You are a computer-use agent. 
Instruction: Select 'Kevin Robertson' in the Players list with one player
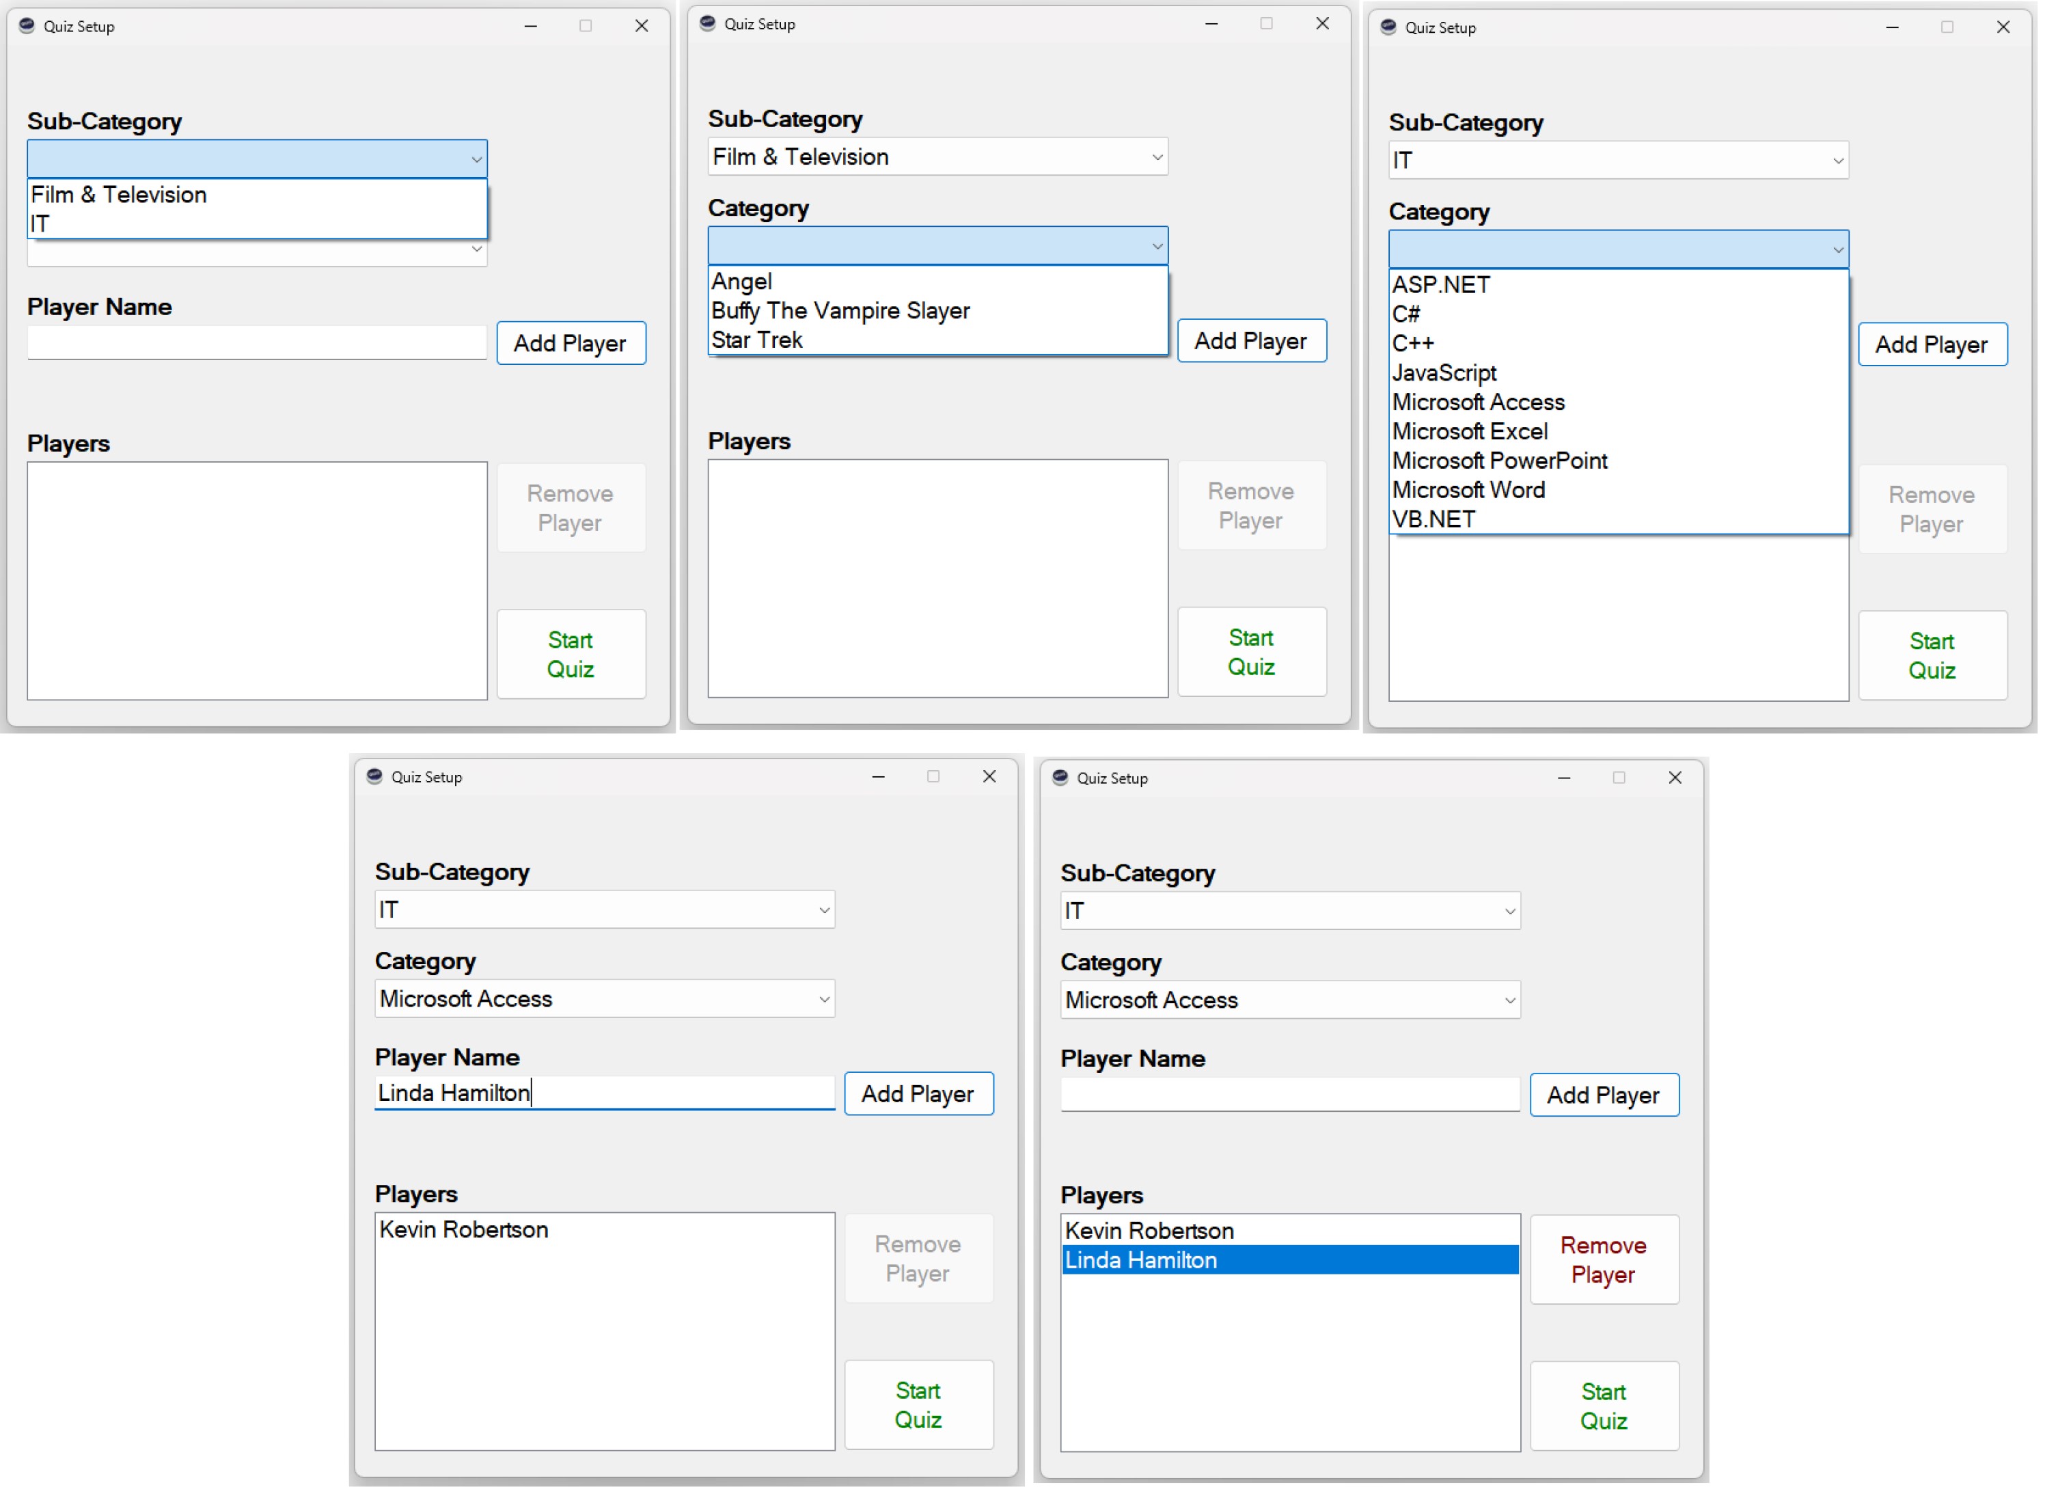pos(463,1230)
